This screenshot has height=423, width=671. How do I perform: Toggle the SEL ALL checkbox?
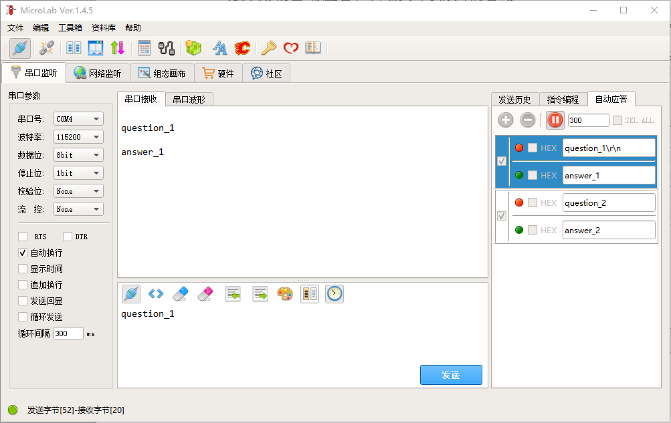pyautogui.click(x=617, y=120)
